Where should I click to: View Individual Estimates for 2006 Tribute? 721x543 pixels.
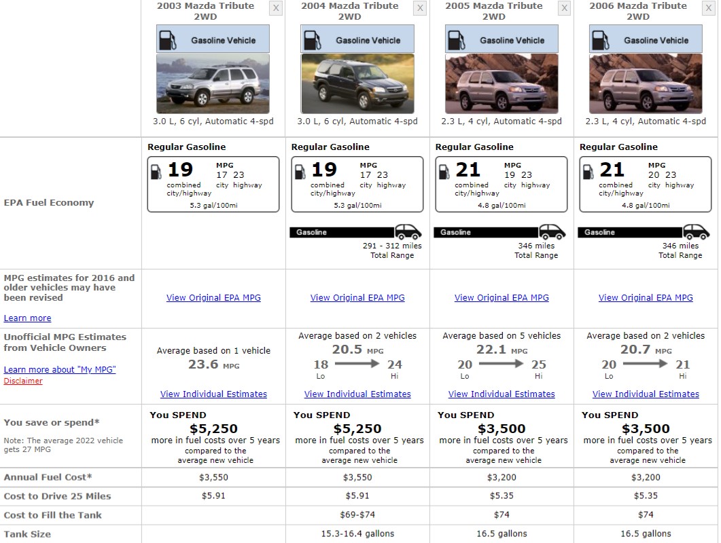coord(646,394)
